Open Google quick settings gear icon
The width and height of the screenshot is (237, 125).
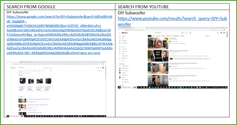tap(98, 68)
